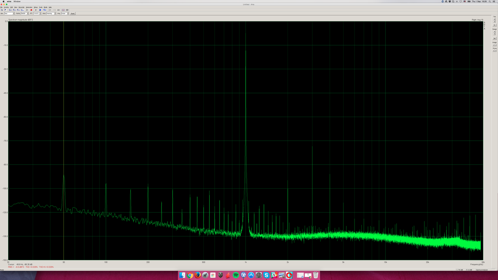
Task: Open the Recorder menu
Action: tap(21, 7)
